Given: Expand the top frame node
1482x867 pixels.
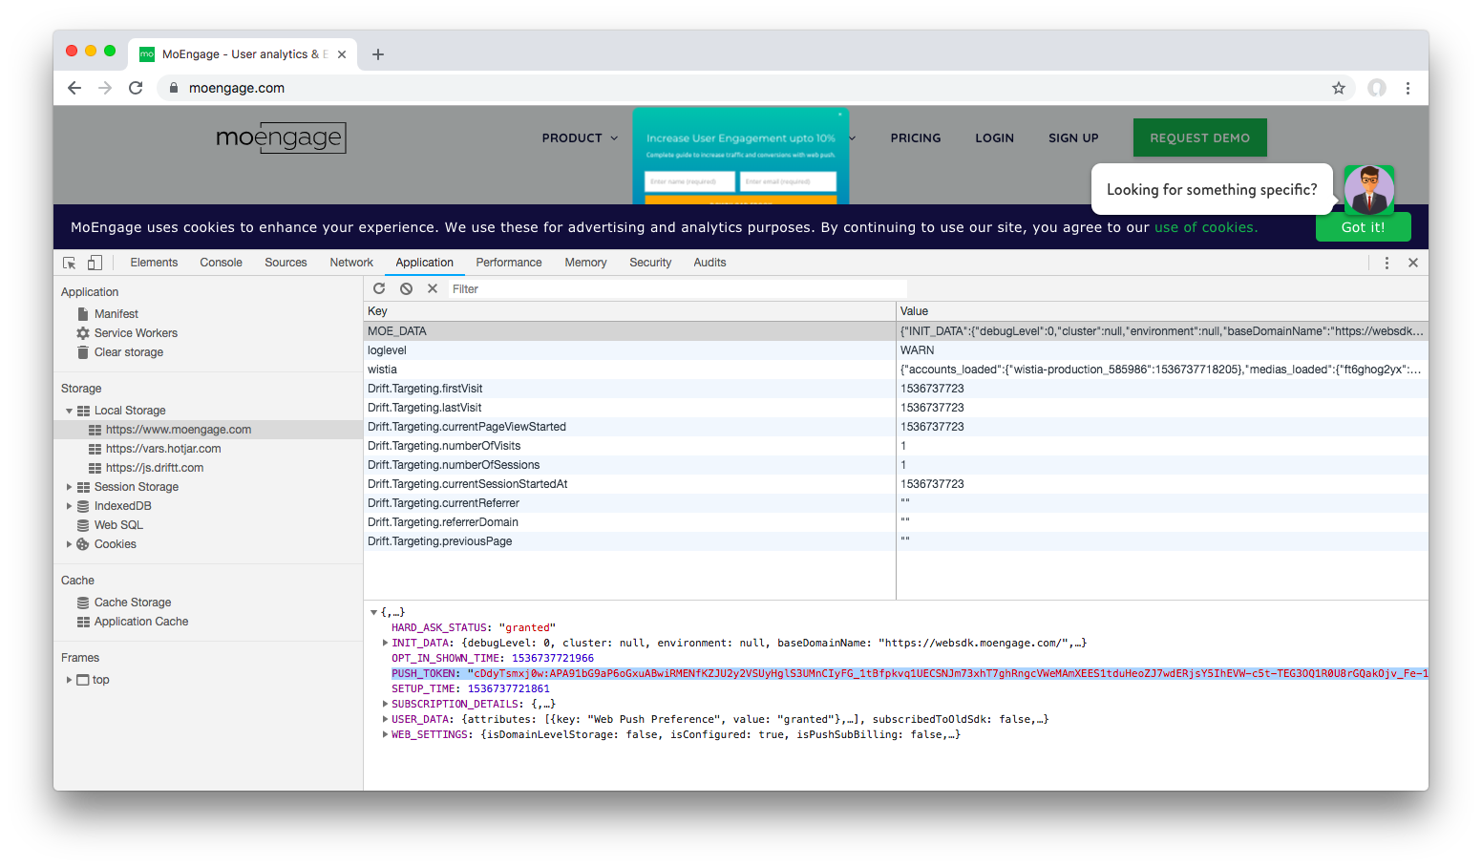Looking at the screenshot, I should [69, 680].
